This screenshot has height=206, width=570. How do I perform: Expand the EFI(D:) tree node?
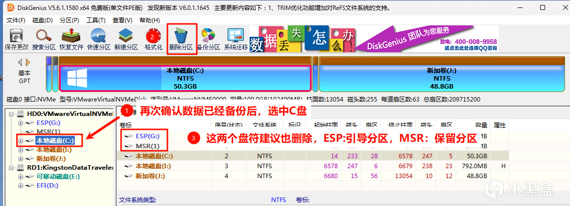pyautogui.click(x=21, y=185)
